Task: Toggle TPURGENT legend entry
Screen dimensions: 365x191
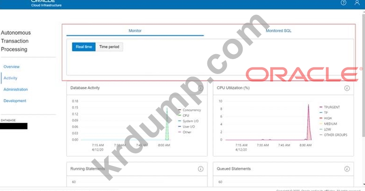Action: coord(330,107)
